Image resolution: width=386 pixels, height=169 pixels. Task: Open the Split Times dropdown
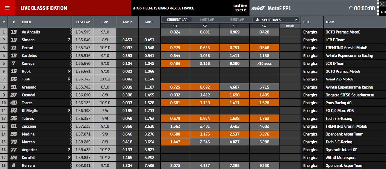pos(277,20)
